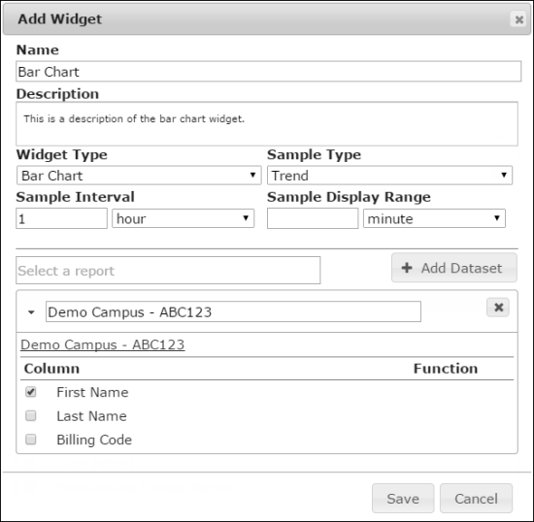Click into the Description text area

(267, 124)
